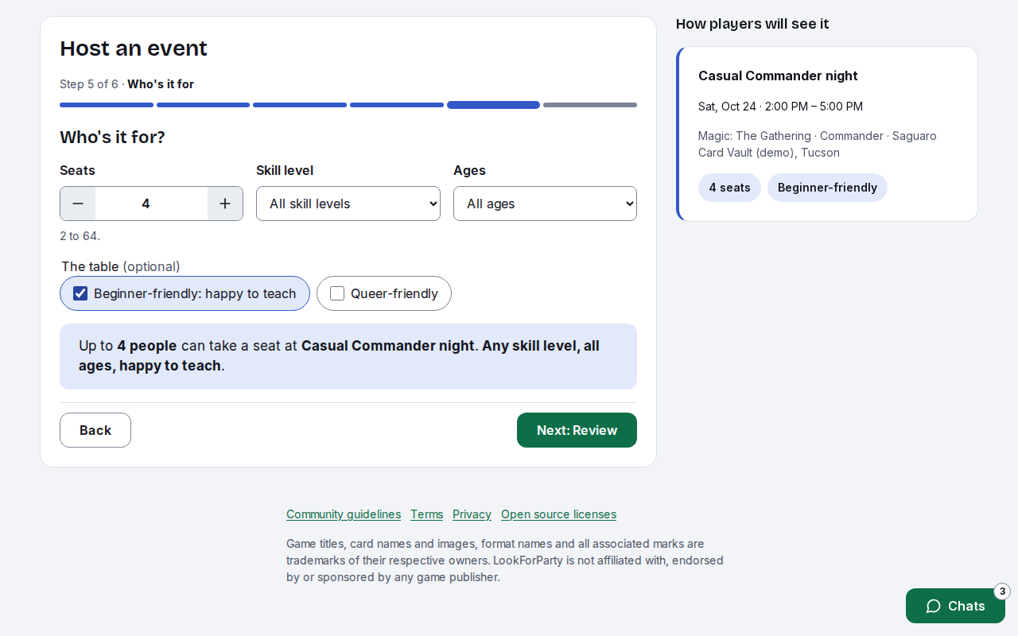Open the Privacy link
Screen dimensions: 1018x636
472,514
